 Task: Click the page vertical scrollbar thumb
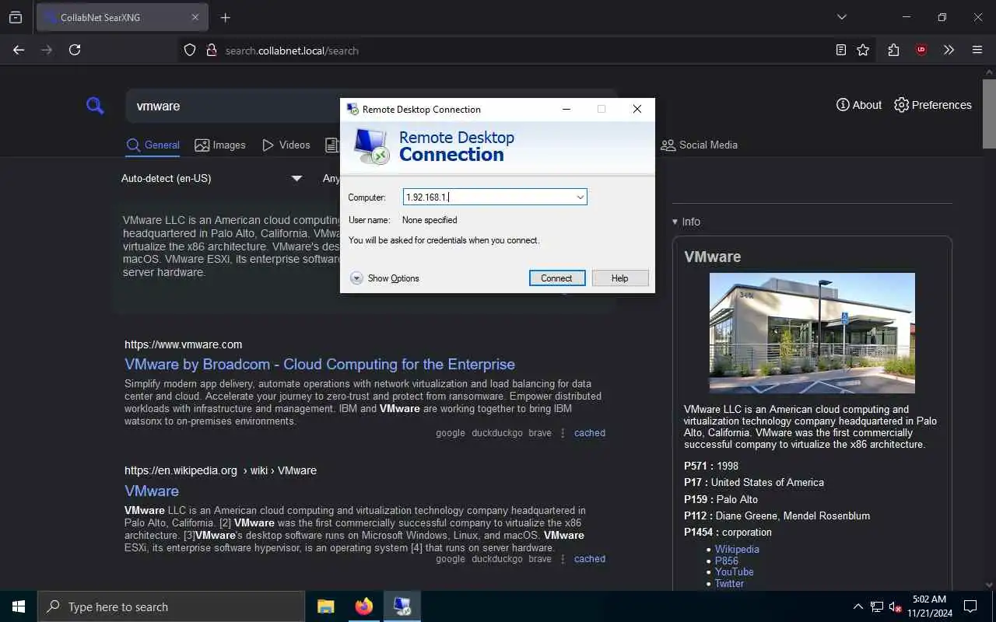click(989, 113)
